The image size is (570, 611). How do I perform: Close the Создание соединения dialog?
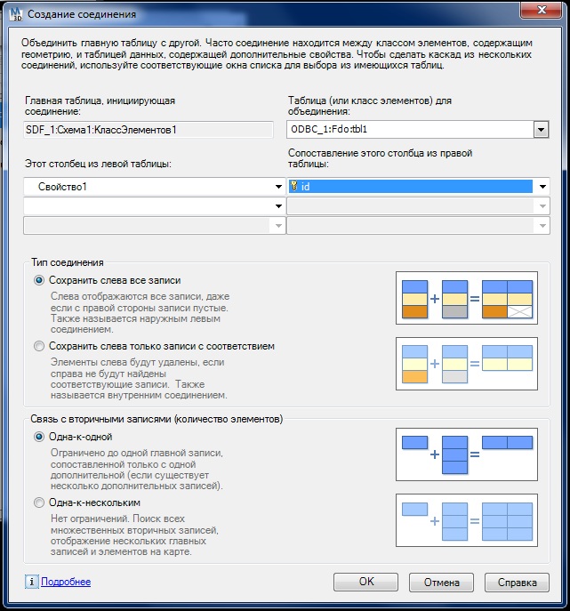coord(542,10)
